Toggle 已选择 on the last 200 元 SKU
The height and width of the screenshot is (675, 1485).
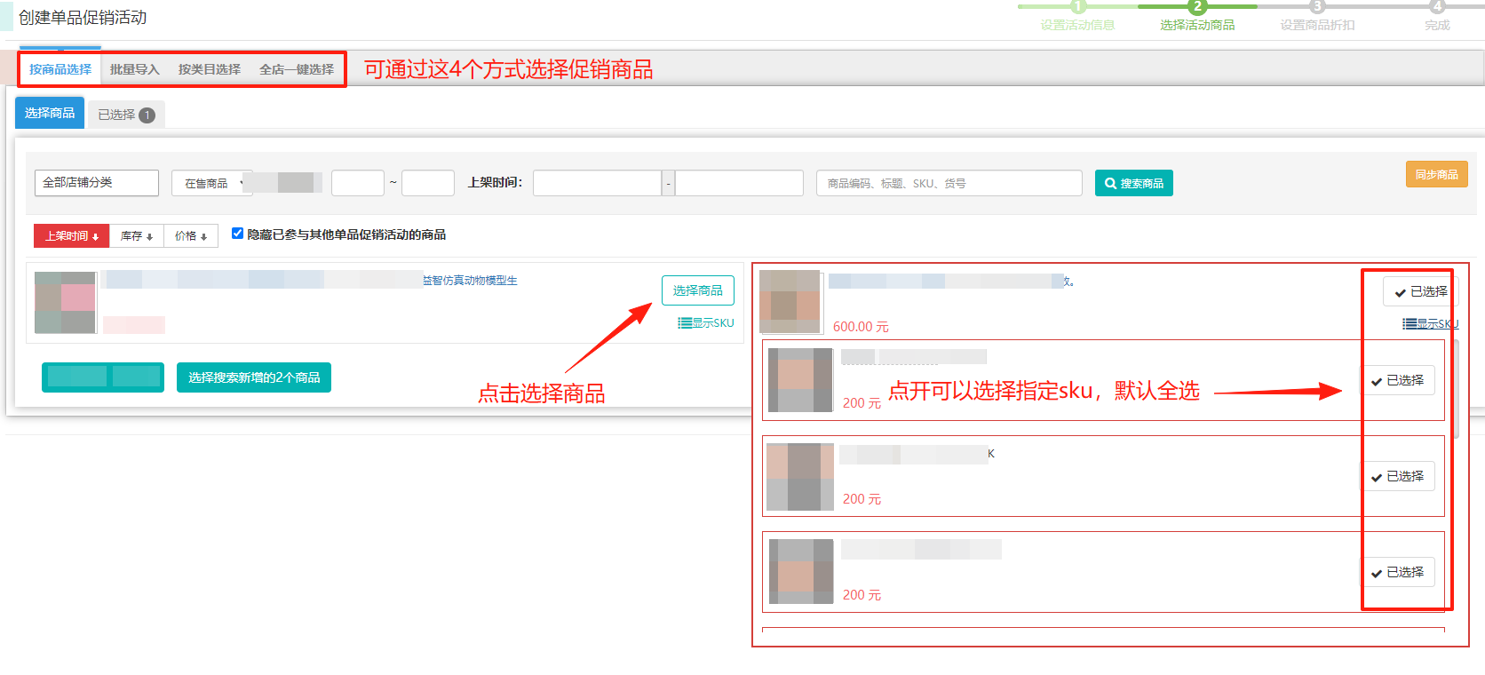click(x=1397, y=572)
